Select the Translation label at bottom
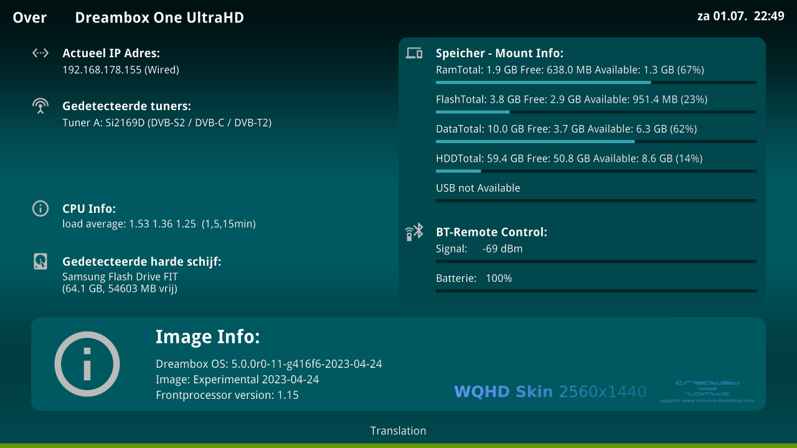The width and height of the screenshot is (797, 448). tap(398, 431)
